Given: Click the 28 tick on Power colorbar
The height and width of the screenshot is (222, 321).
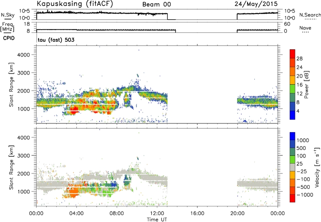Looking at the screenshot, I should click(x=299, y=59).
